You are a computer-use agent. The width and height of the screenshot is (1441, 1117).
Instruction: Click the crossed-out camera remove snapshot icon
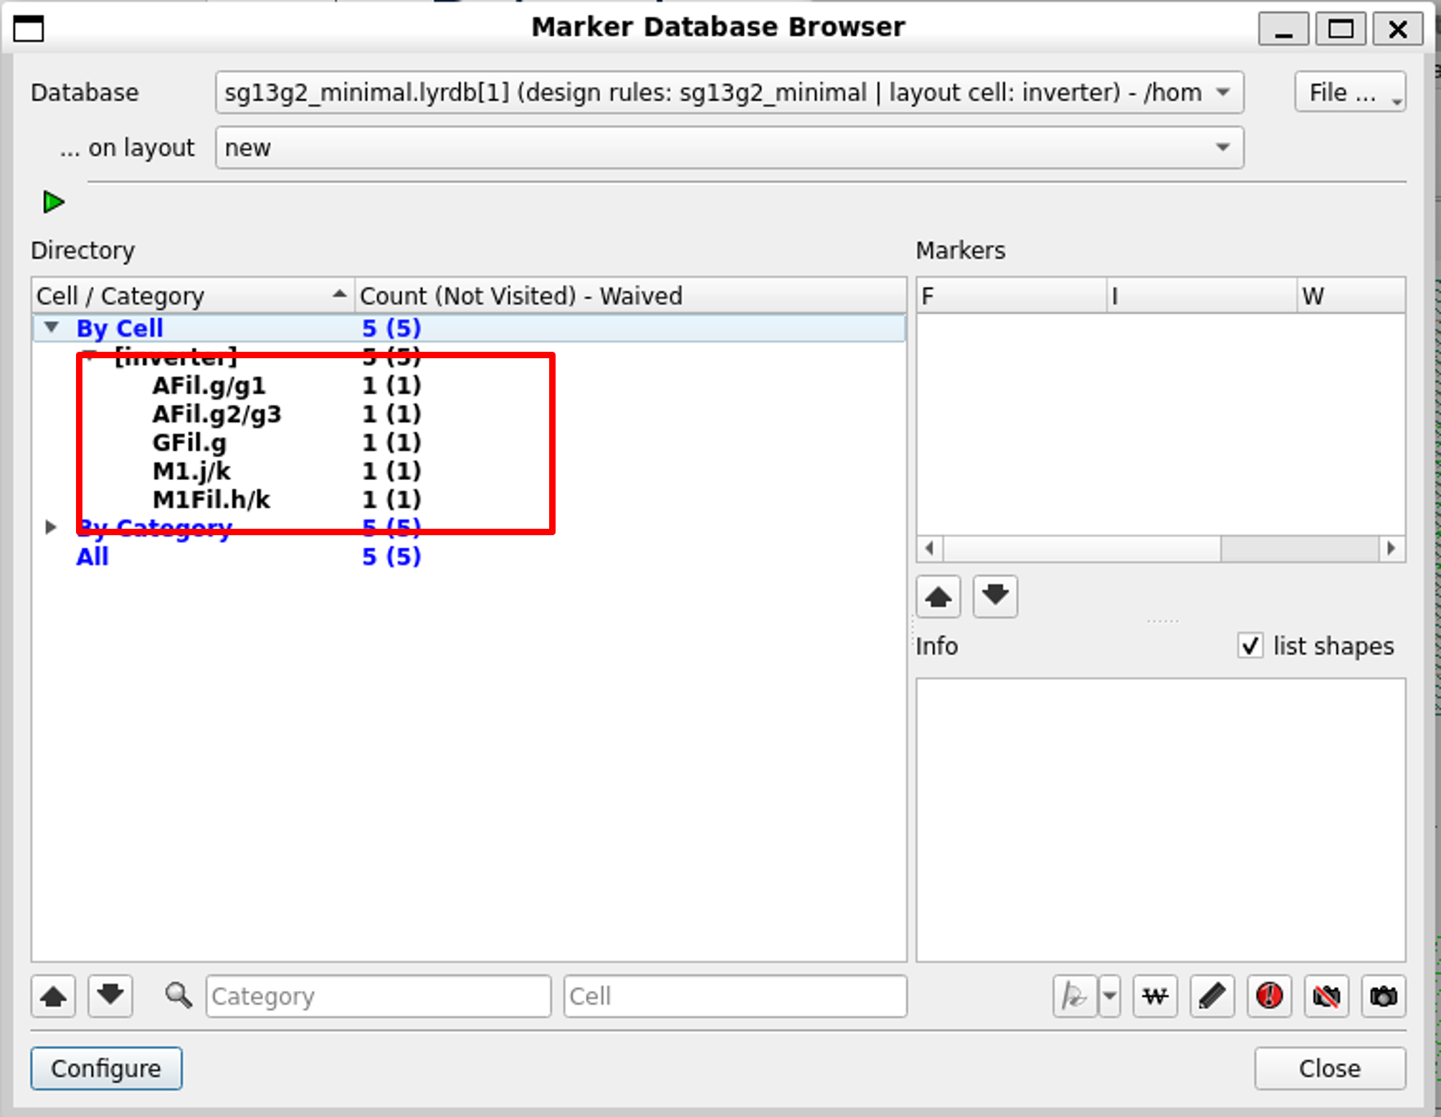tap(1326, 996)
